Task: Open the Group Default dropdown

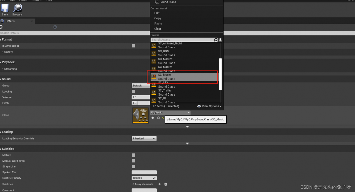Action: point(141,86)
